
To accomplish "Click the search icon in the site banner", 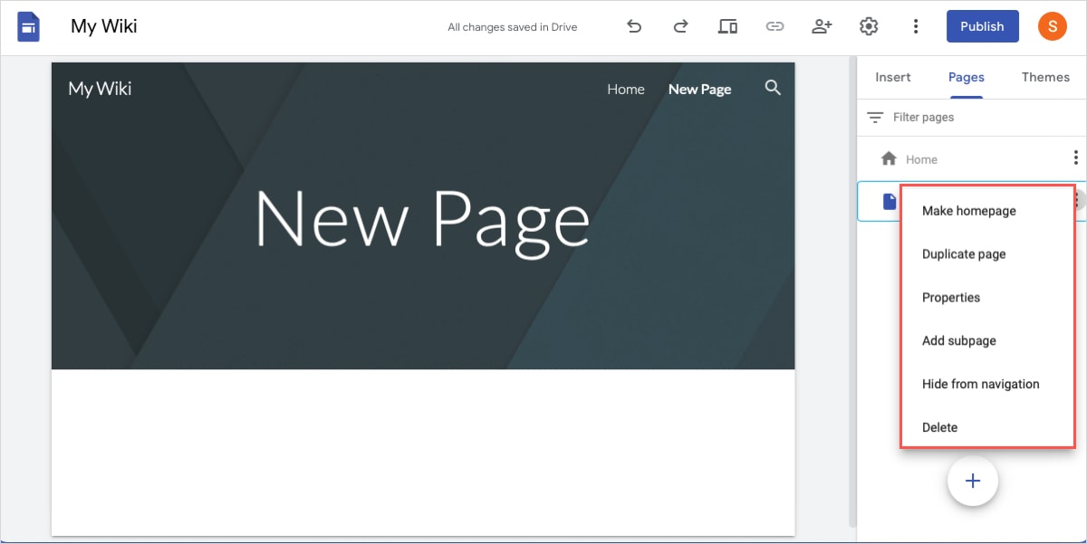I will 773,88.
